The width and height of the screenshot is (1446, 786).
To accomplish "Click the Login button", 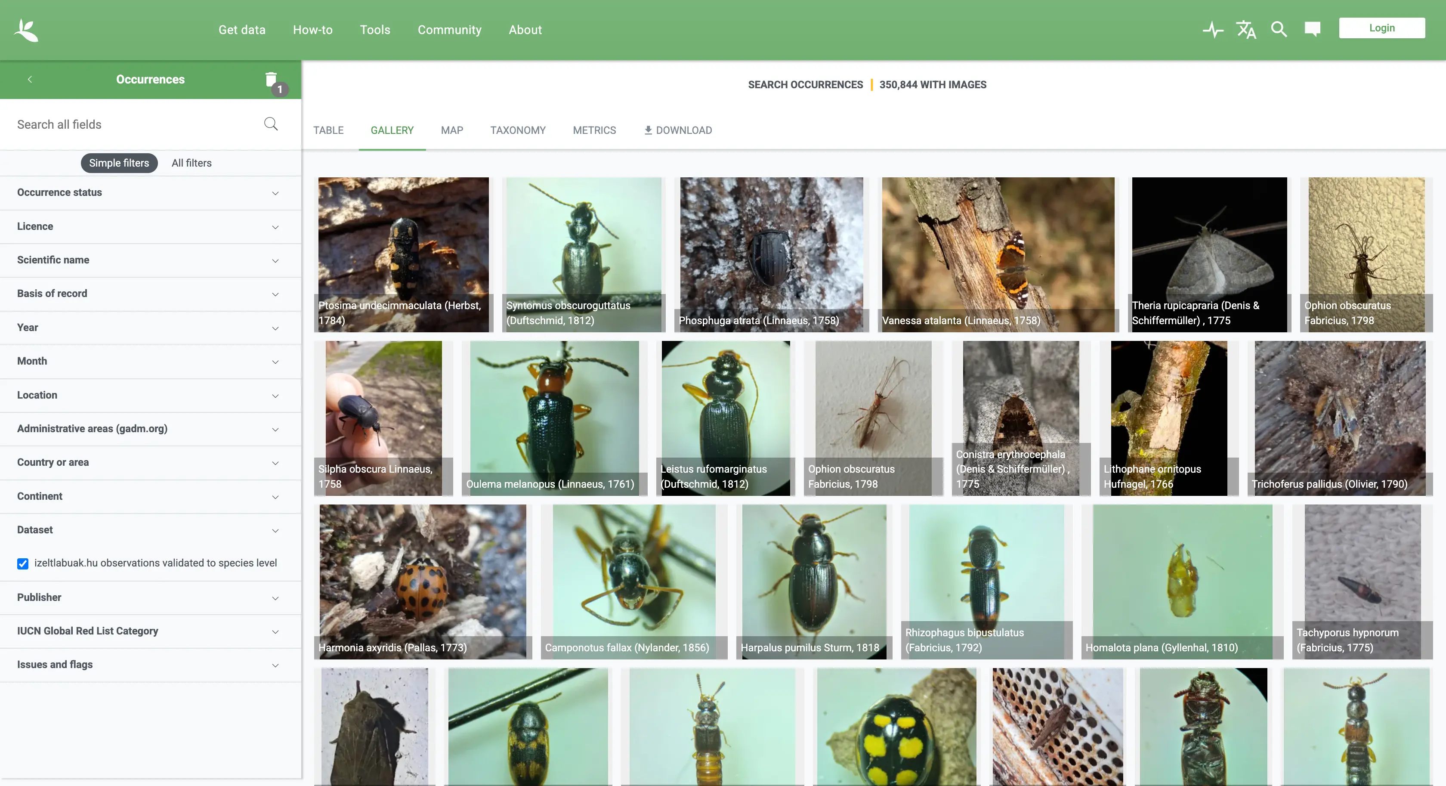I will click(1381, 28).
